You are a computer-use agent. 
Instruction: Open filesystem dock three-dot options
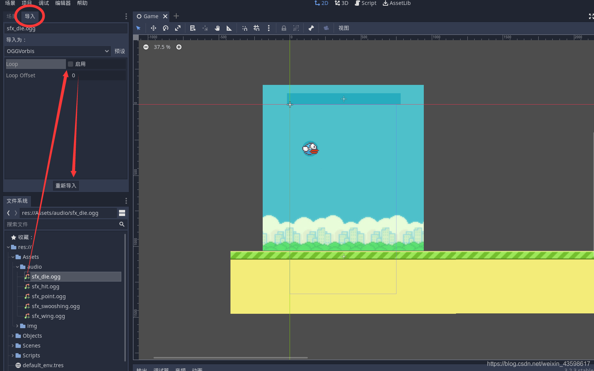tap(126, 201)
